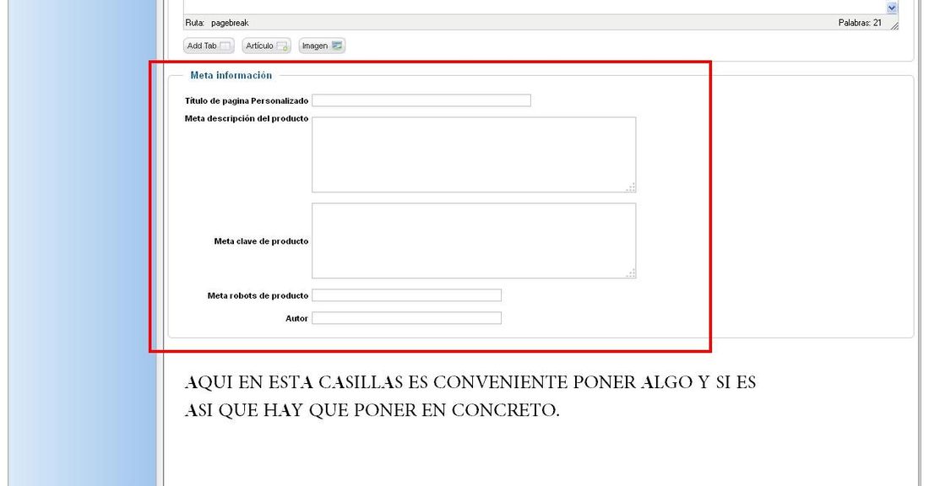This screenshot has width=929, height=486.
Task: Click the Autor input field
Action: click(406, 318)
